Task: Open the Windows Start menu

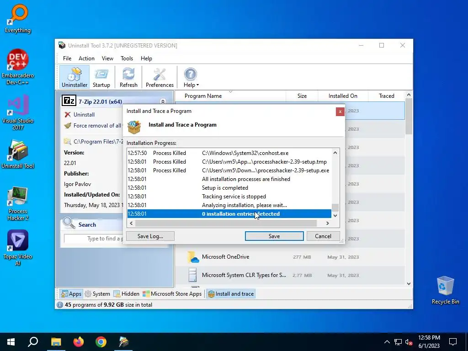Action: tap(11, 342)
